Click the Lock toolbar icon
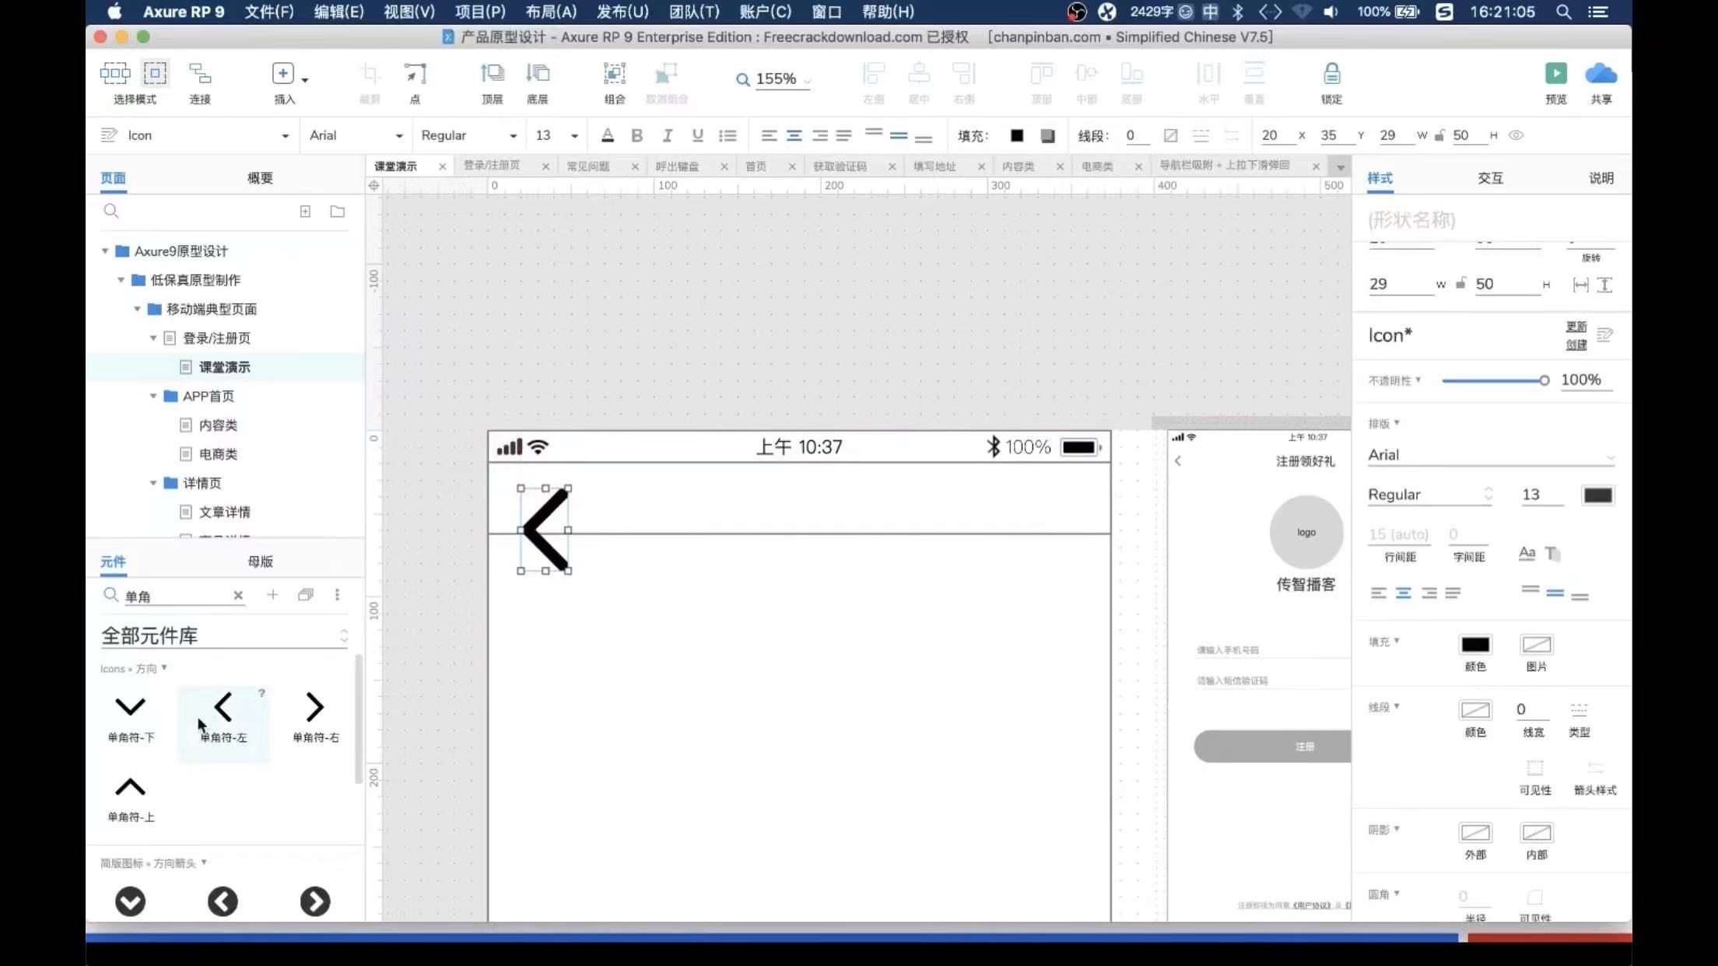 click(1331, 74)
